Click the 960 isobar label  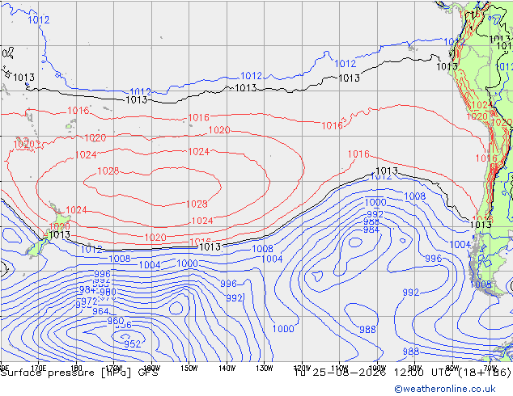tap(116, 321)
